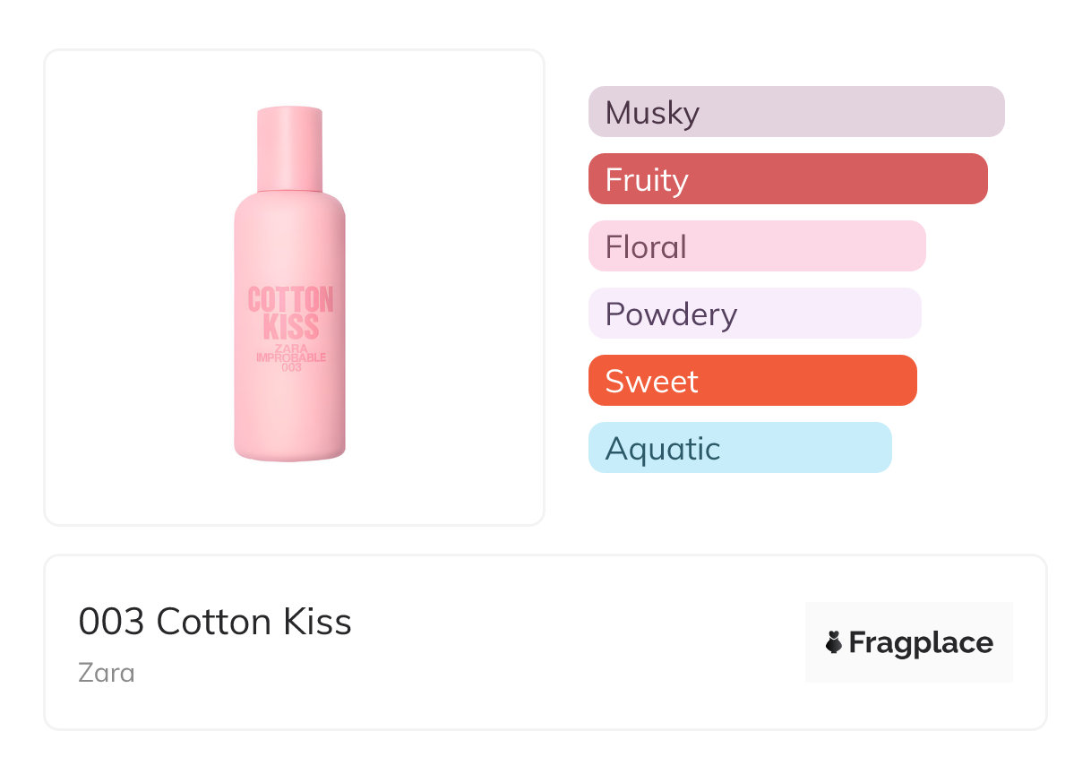Image resolution: width=1091 pixels, height=774 pixels.
Task: Click blank middle area of title card
Action: click(x=573, y=642)
